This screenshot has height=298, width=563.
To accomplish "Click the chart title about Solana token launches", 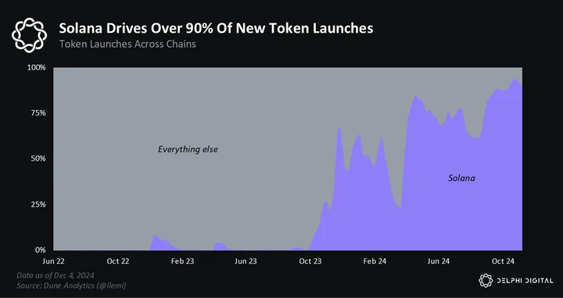I will [x=216, y=28].
